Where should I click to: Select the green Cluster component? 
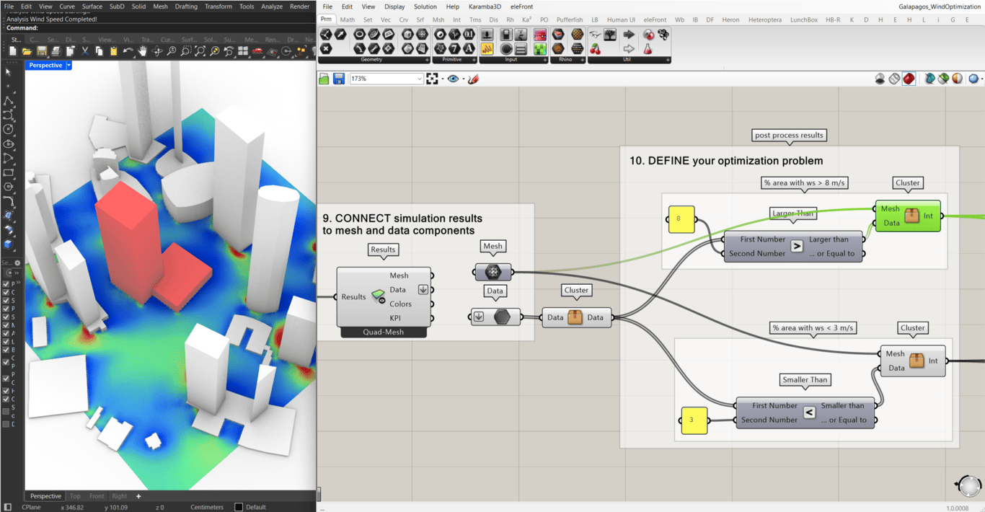tap(909, 216)
